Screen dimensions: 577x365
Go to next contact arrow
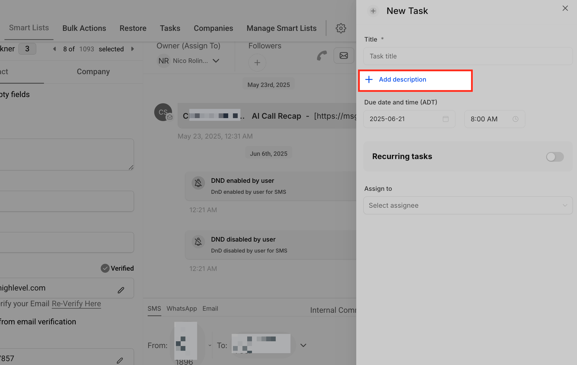pos(133,49)
